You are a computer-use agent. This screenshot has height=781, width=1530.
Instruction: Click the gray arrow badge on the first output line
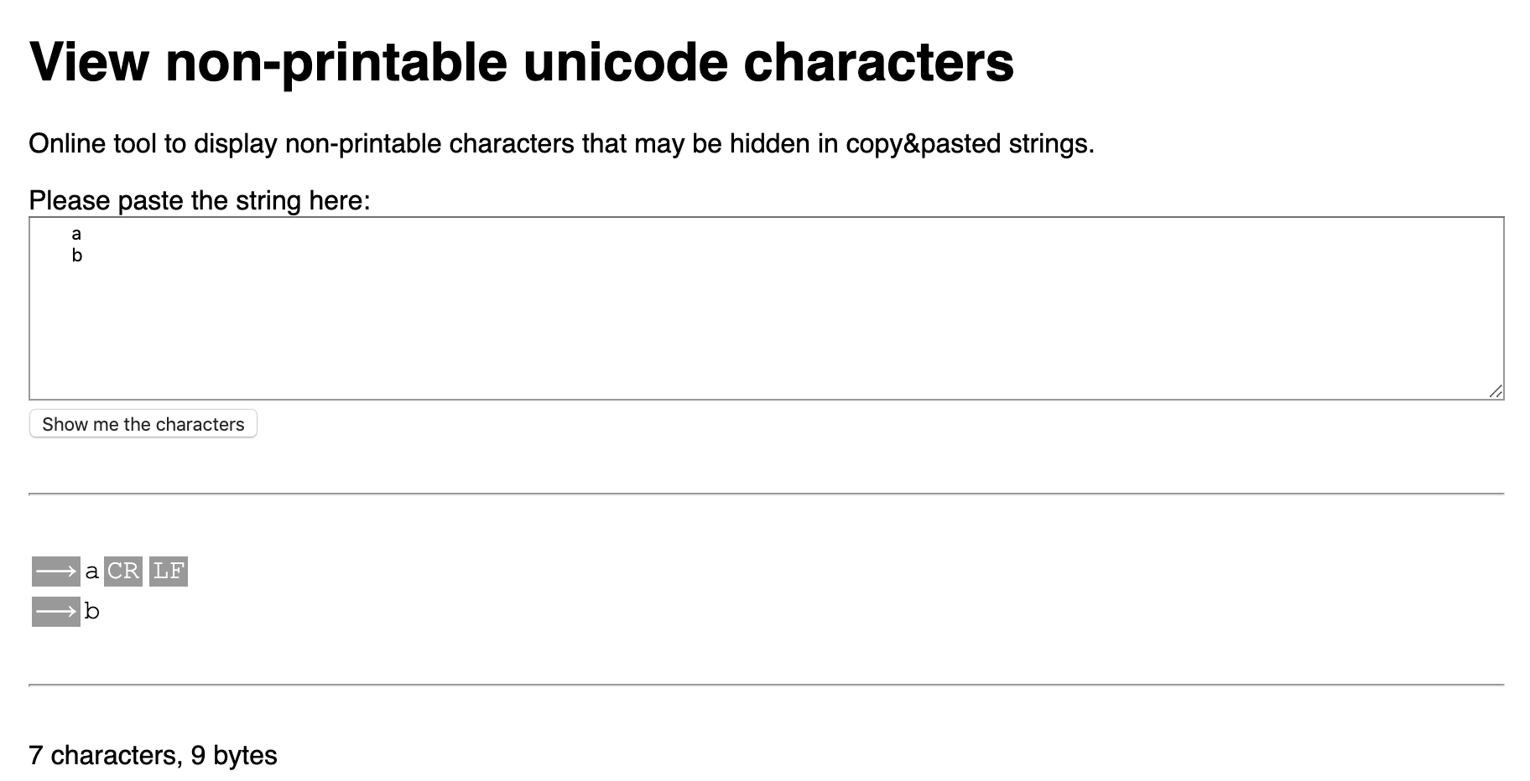tap(55, 571)
